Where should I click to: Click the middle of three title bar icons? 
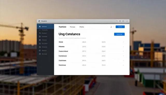pos(120,21)
